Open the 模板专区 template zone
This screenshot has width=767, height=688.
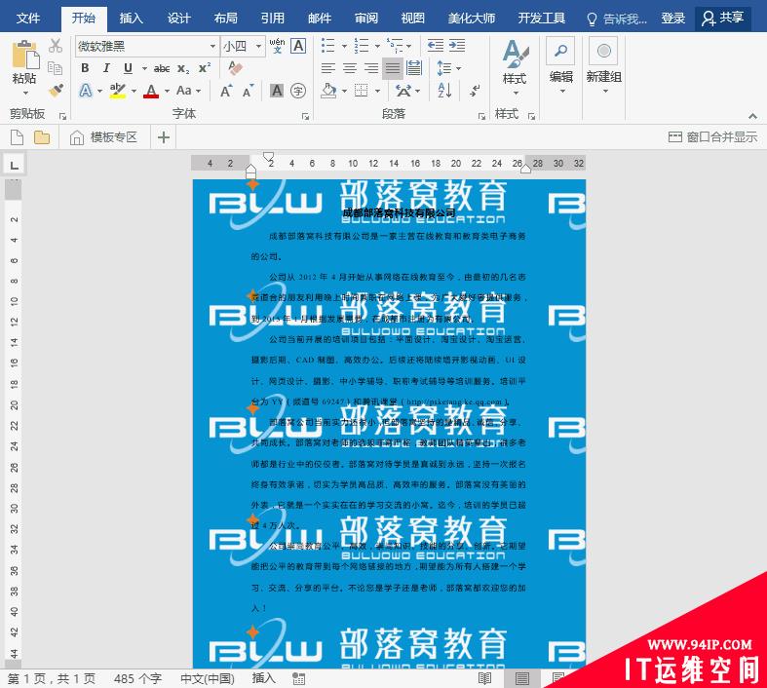pyautogui.click(x=103, y=137)
